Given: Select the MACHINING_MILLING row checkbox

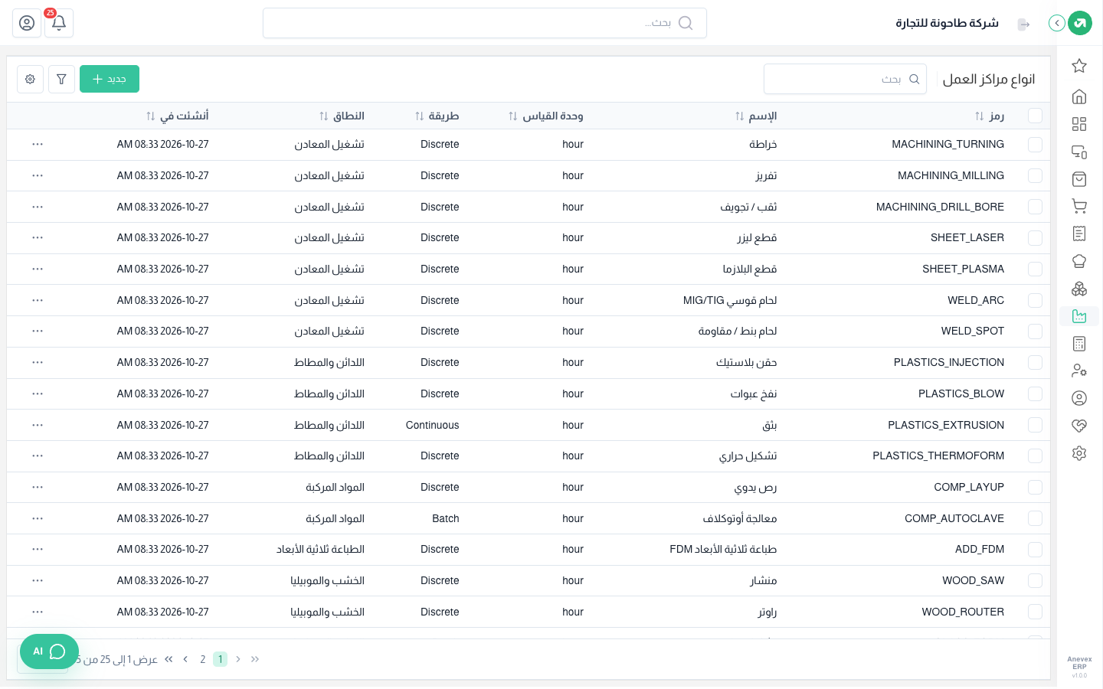Looking at the screenshot, I should click(x=1035, y=175).
